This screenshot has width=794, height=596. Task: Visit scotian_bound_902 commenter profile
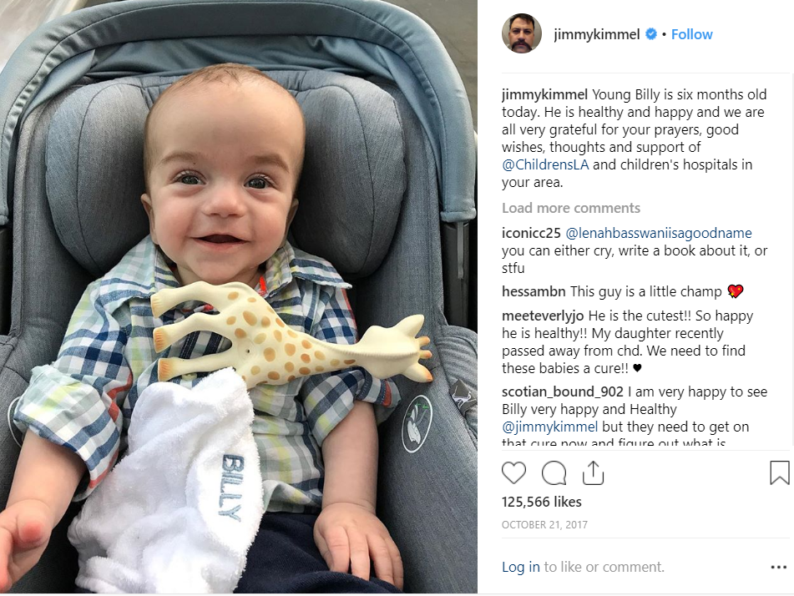tap(563, 392)
